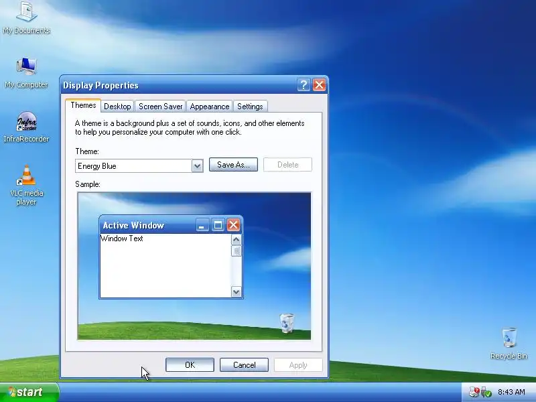Click the sample window's scroll down arrow
The image size is (536, 402).
pos(237,292)
